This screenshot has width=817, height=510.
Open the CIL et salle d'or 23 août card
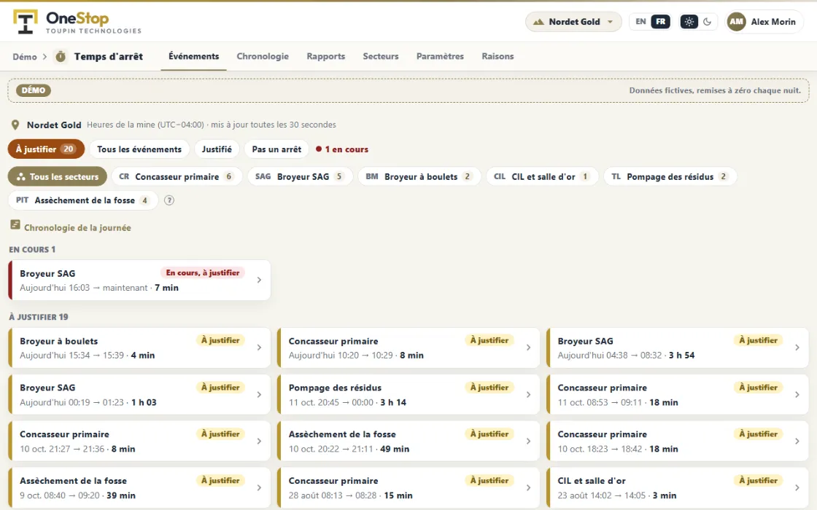(x=677, y=487)
